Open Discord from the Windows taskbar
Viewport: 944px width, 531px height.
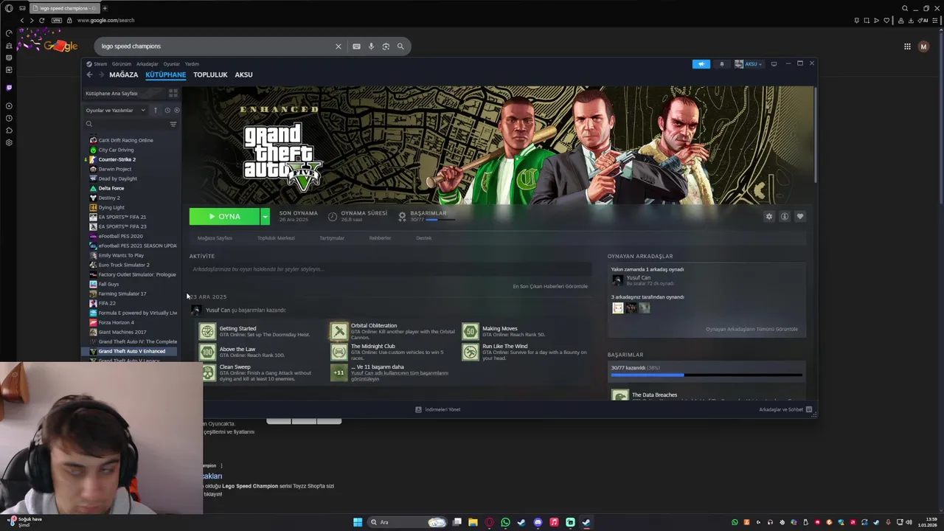(x=538, y=522)
